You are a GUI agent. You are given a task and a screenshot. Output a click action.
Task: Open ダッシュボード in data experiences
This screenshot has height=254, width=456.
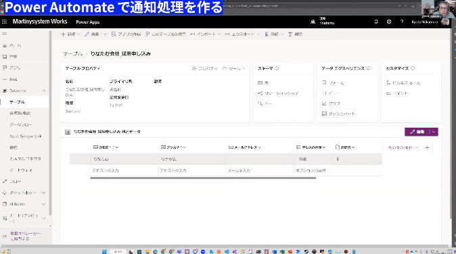(338, 113)
